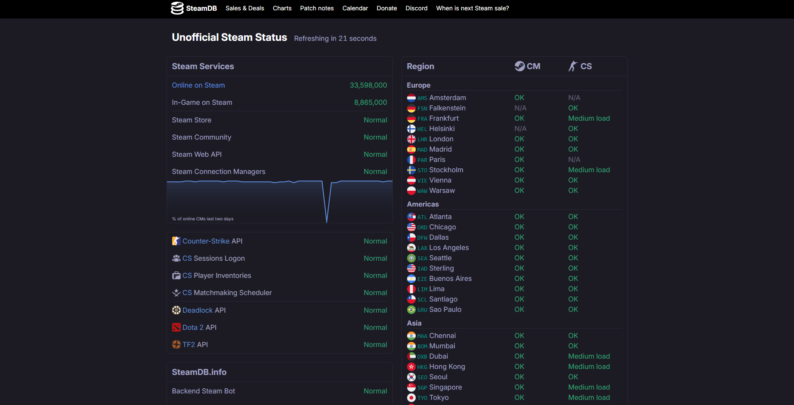The width and height of the screenshot is (794, 405).
Task: Open the Charts navigation item
Action: (x=282, y=8)
